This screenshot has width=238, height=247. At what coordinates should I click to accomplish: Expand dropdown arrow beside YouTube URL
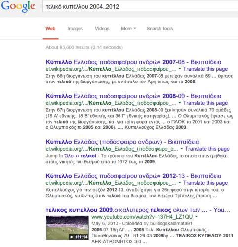point(196,217)
